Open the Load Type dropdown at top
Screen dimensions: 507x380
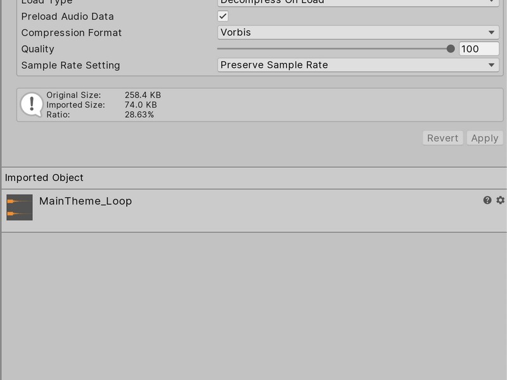pos(358,3)
